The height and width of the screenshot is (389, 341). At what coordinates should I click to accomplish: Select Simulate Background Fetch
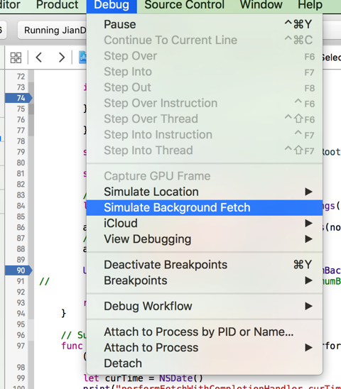point(205,208)
